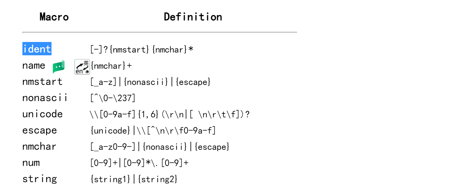Click the escape macro name
The height and width of the screenshot is (187, 459).
pos(40,131)
